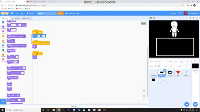Open forward dropdown in go layers block
Viewport: 200px width, 112px height.
pos(14,100)
